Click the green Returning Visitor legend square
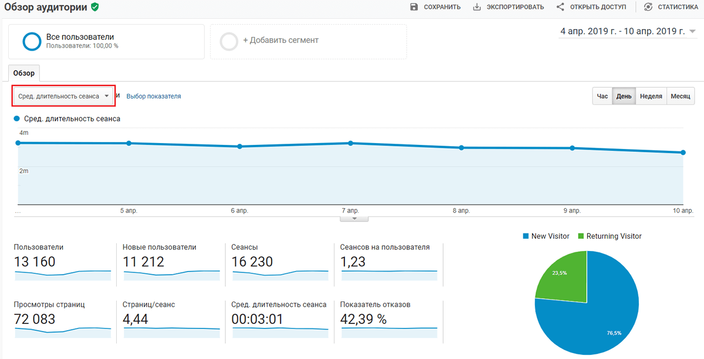The image size is (704, 359). pos(581,236)
